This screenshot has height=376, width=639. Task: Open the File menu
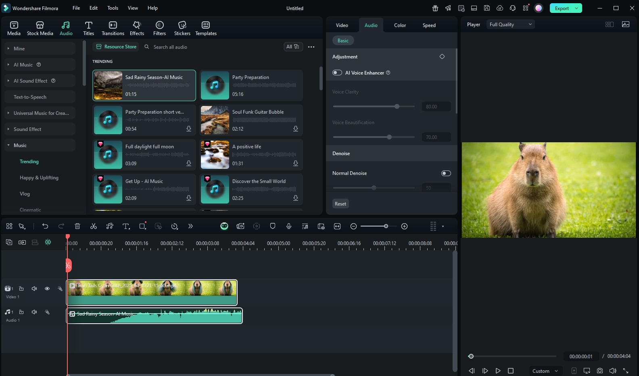pyautogui.click(x=76, y=8)
